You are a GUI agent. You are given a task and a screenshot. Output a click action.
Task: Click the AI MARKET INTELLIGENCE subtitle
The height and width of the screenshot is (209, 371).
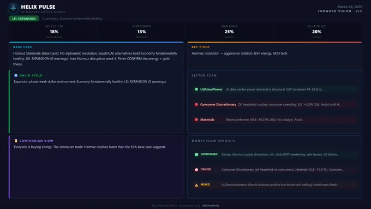click(x=43, y=12)
